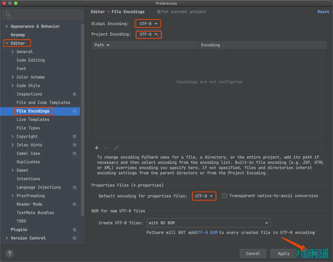The height and width of the screenshot is (262, 333).
Task: Click the settings search field
Action: pyautogui.click(x=45, y=15)
